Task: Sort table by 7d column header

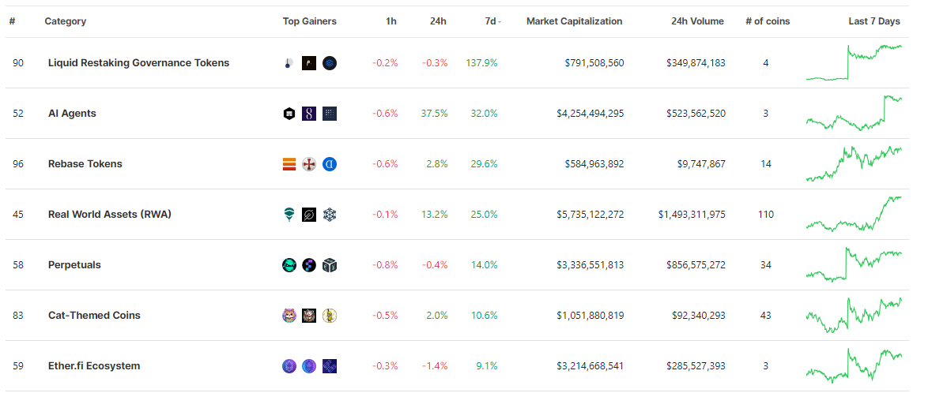Action: [491, 21]
